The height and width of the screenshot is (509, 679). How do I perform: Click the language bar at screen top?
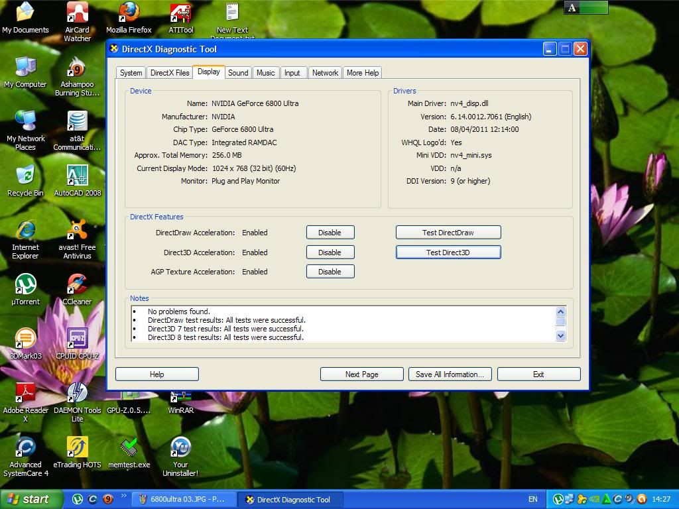click(586, 7)
